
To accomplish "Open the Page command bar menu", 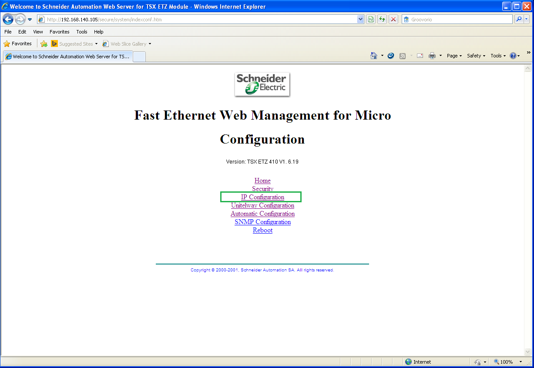I will tap(454, 56).
